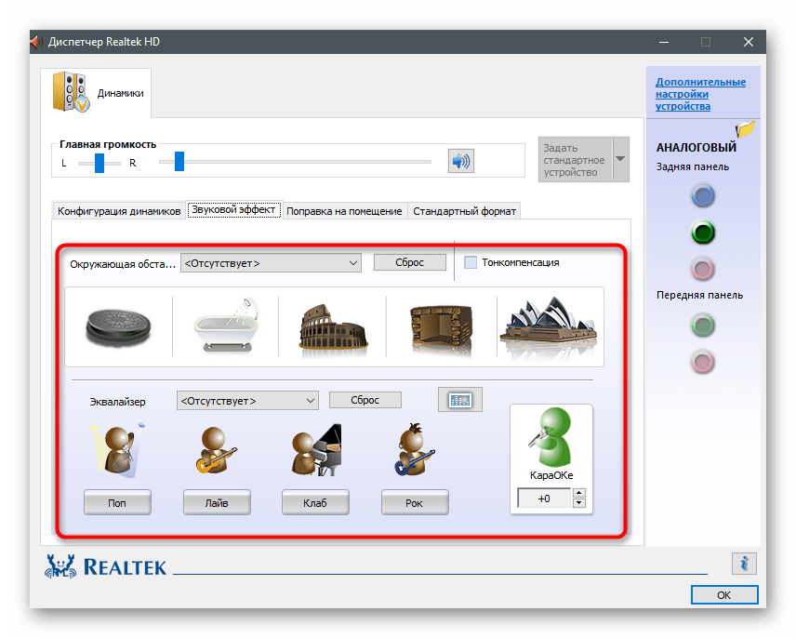Click the info icon near bottom right
Image resolution: width=796 pixels, height=638 pixels.
[x=744, y=563]
